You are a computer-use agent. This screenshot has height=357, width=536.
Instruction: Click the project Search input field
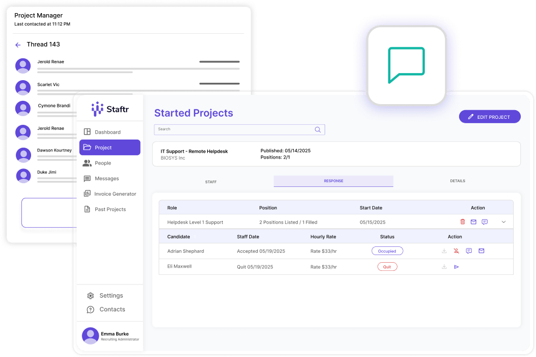(233, 130)
